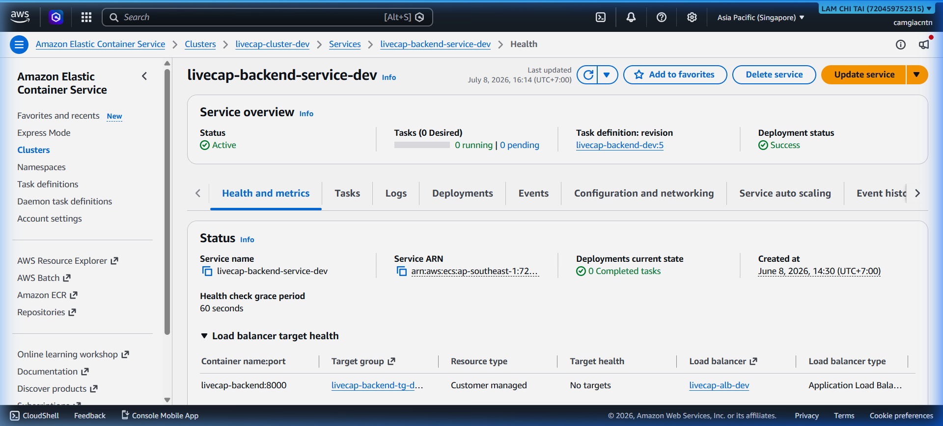The image size is (943, 426).
Task: Focus the top Search input field
Action: (x=267, y=17)
